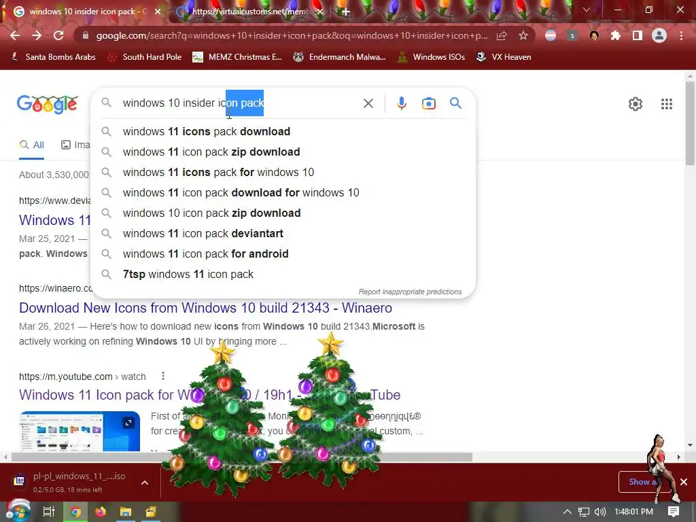The image size is (696, 522).
Task: Choose suggestion windows 11 icons pack download
Action: coord(282,131)
